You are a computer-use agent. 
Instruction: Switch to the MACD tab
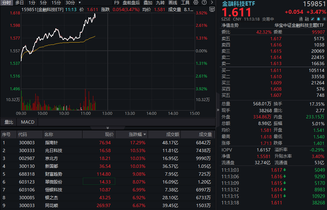[x=27, y=122]
